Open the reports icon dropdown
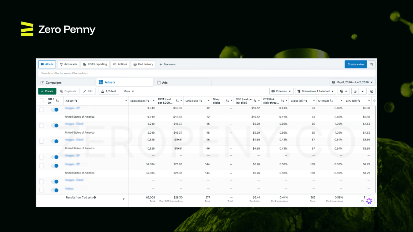This screenshot has height=232, width=413. (x=343, y=91)
